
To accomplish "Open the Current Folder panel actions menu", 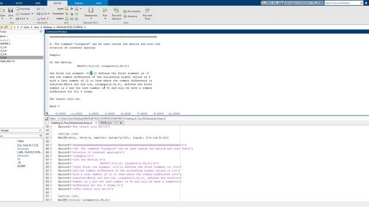I will (41, 32).
